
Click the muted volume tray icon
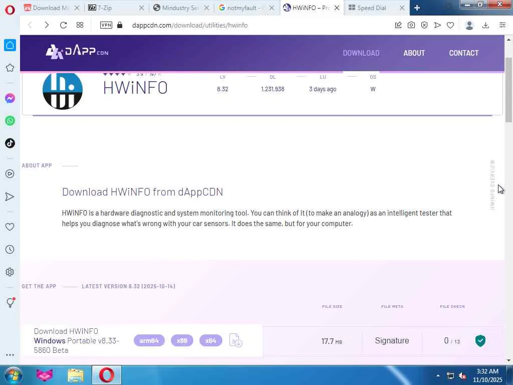462,376
